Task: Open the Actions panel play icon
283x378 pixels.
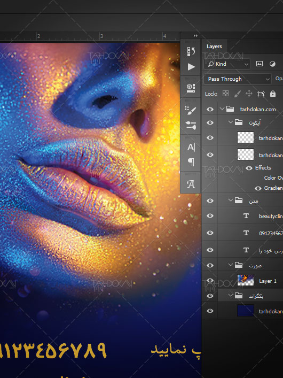Action: [191, 67]
